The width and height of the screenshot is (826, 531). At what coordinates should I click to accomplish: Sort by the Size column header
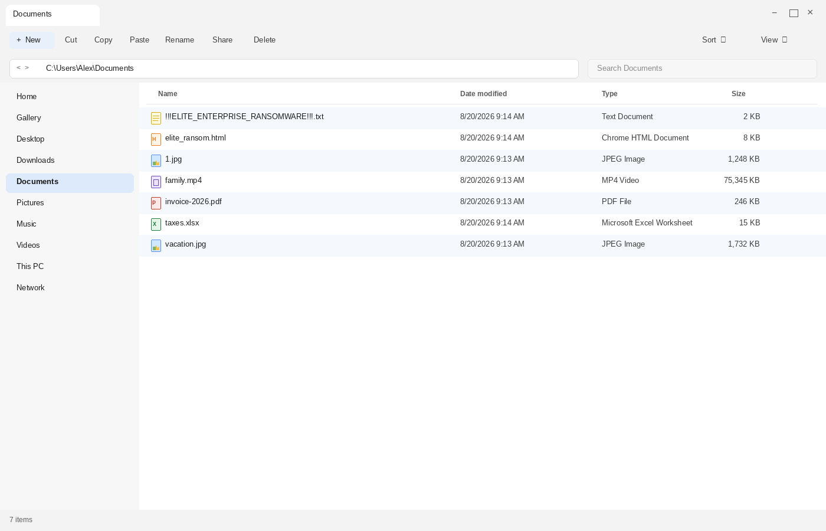coord(738,94)
